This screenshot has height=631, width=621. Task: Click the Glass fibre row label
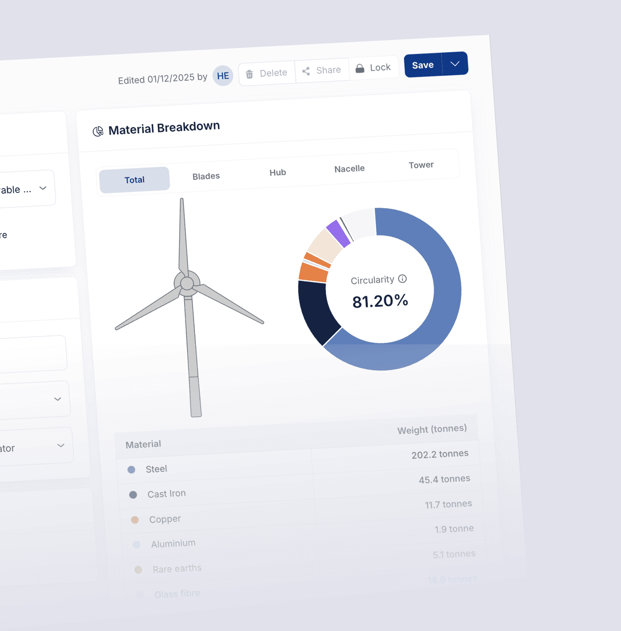point(177,594)
